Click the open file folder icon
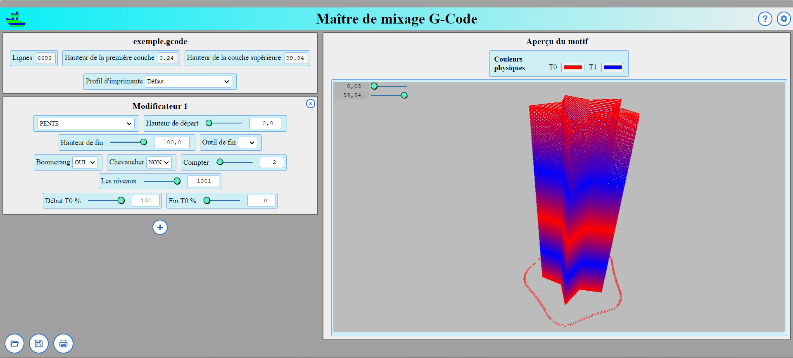The width and height of the screenshot is (793, 358). [14, 344]
